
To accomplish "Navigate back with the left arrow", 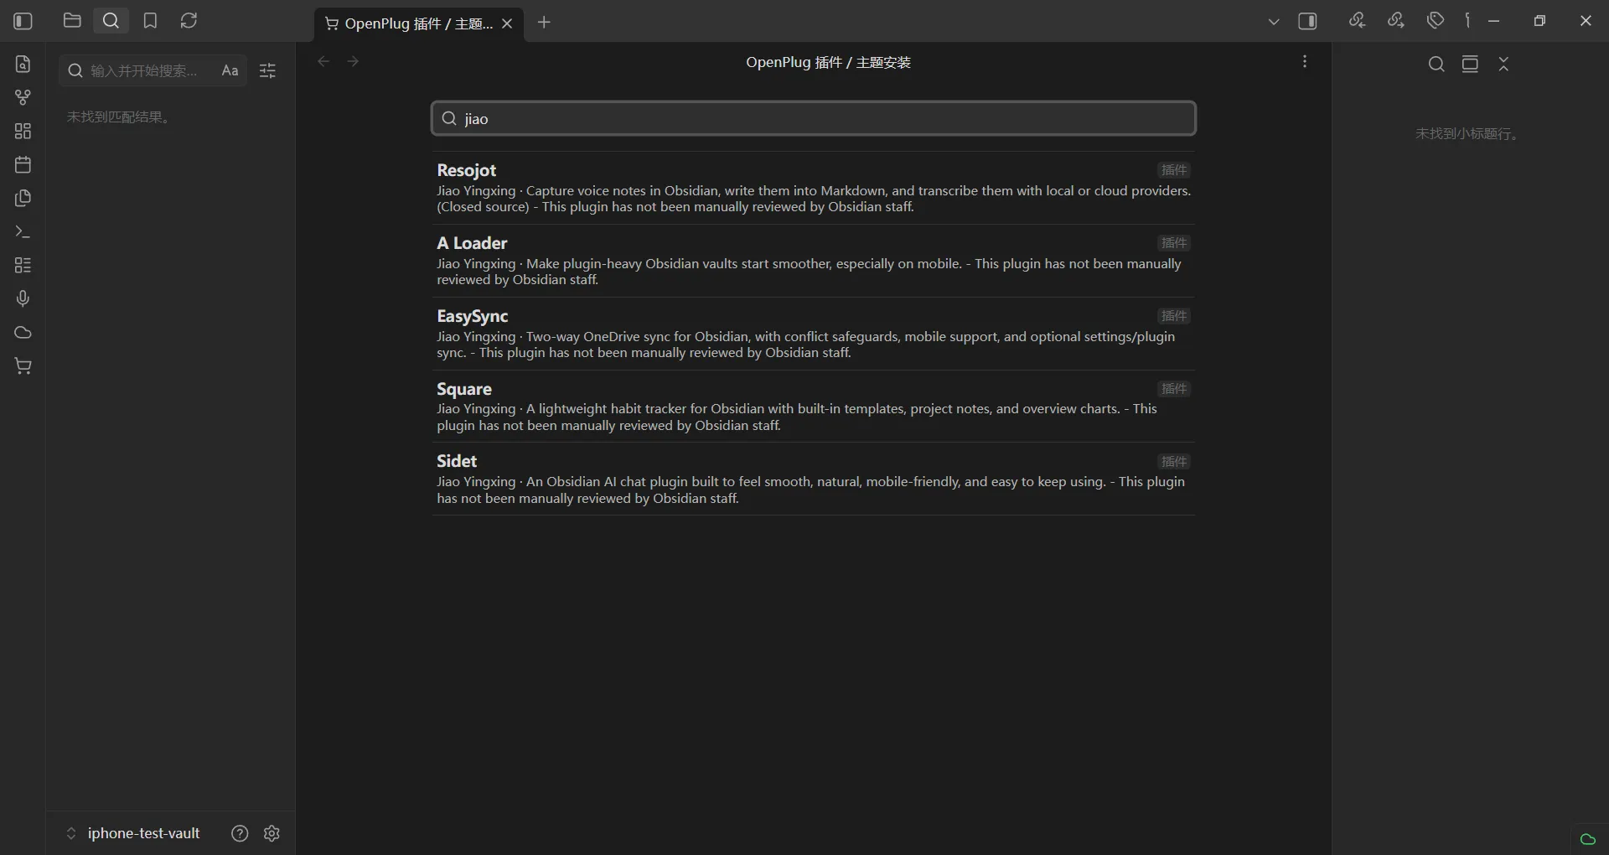I will 323,61.
